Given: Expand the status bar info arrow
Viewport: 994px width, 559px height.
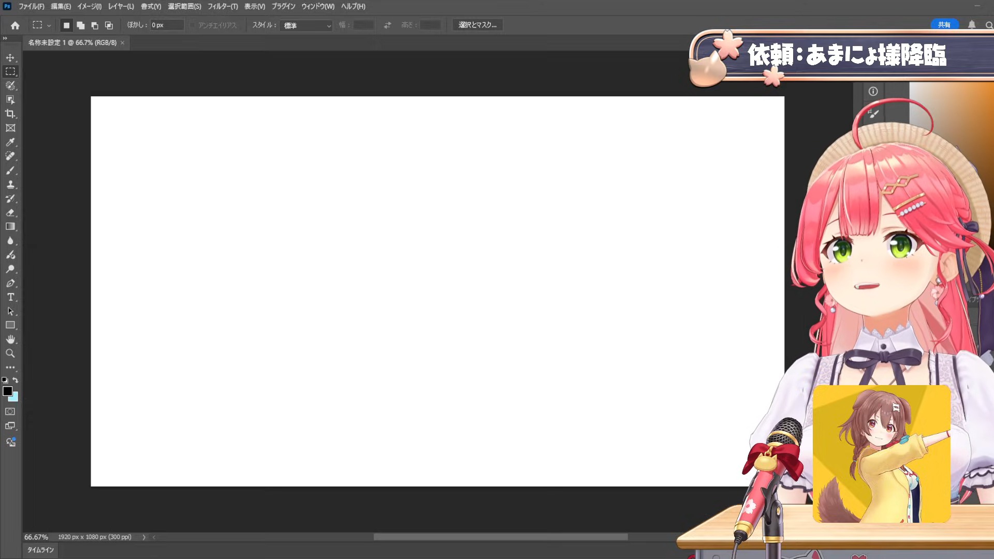Looking at the screenshot, I should (x=144, y=537).
